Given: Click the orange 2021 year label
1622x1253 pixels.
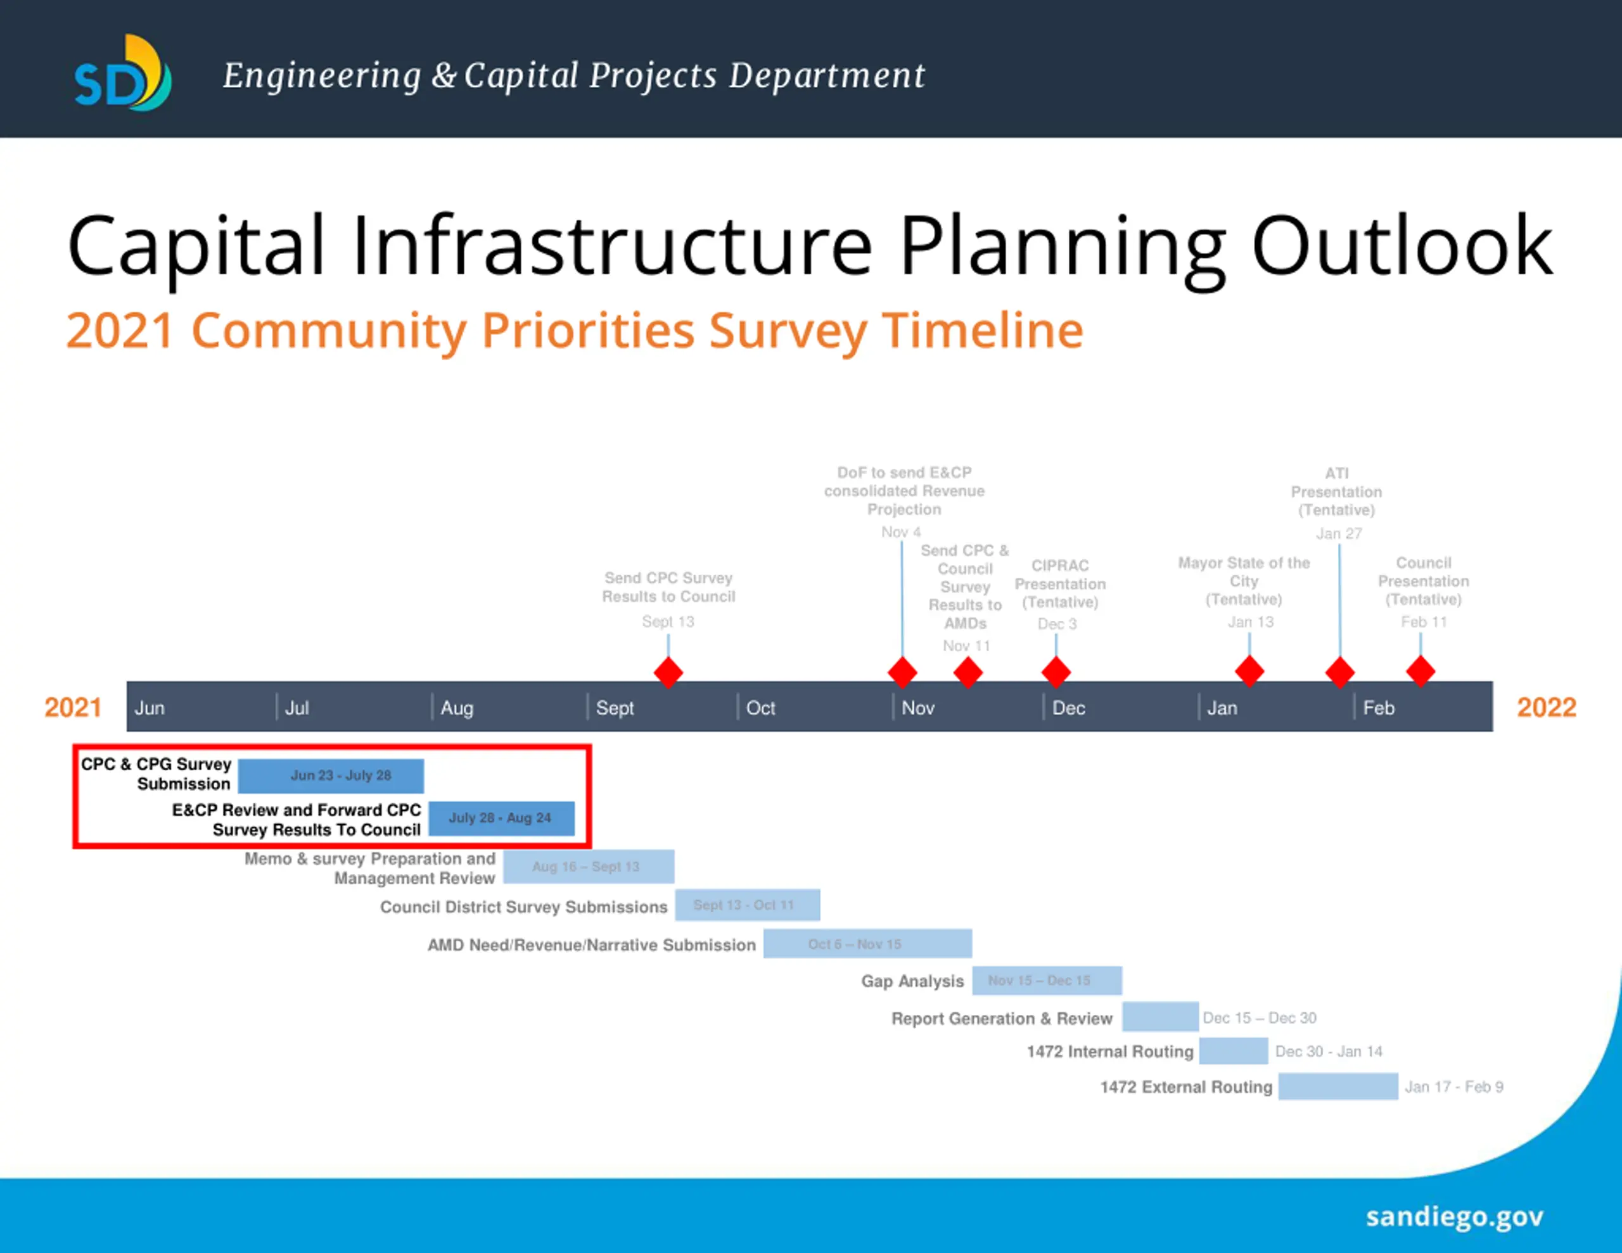Looking at the screenshot, I should click(x=73, y=707).
